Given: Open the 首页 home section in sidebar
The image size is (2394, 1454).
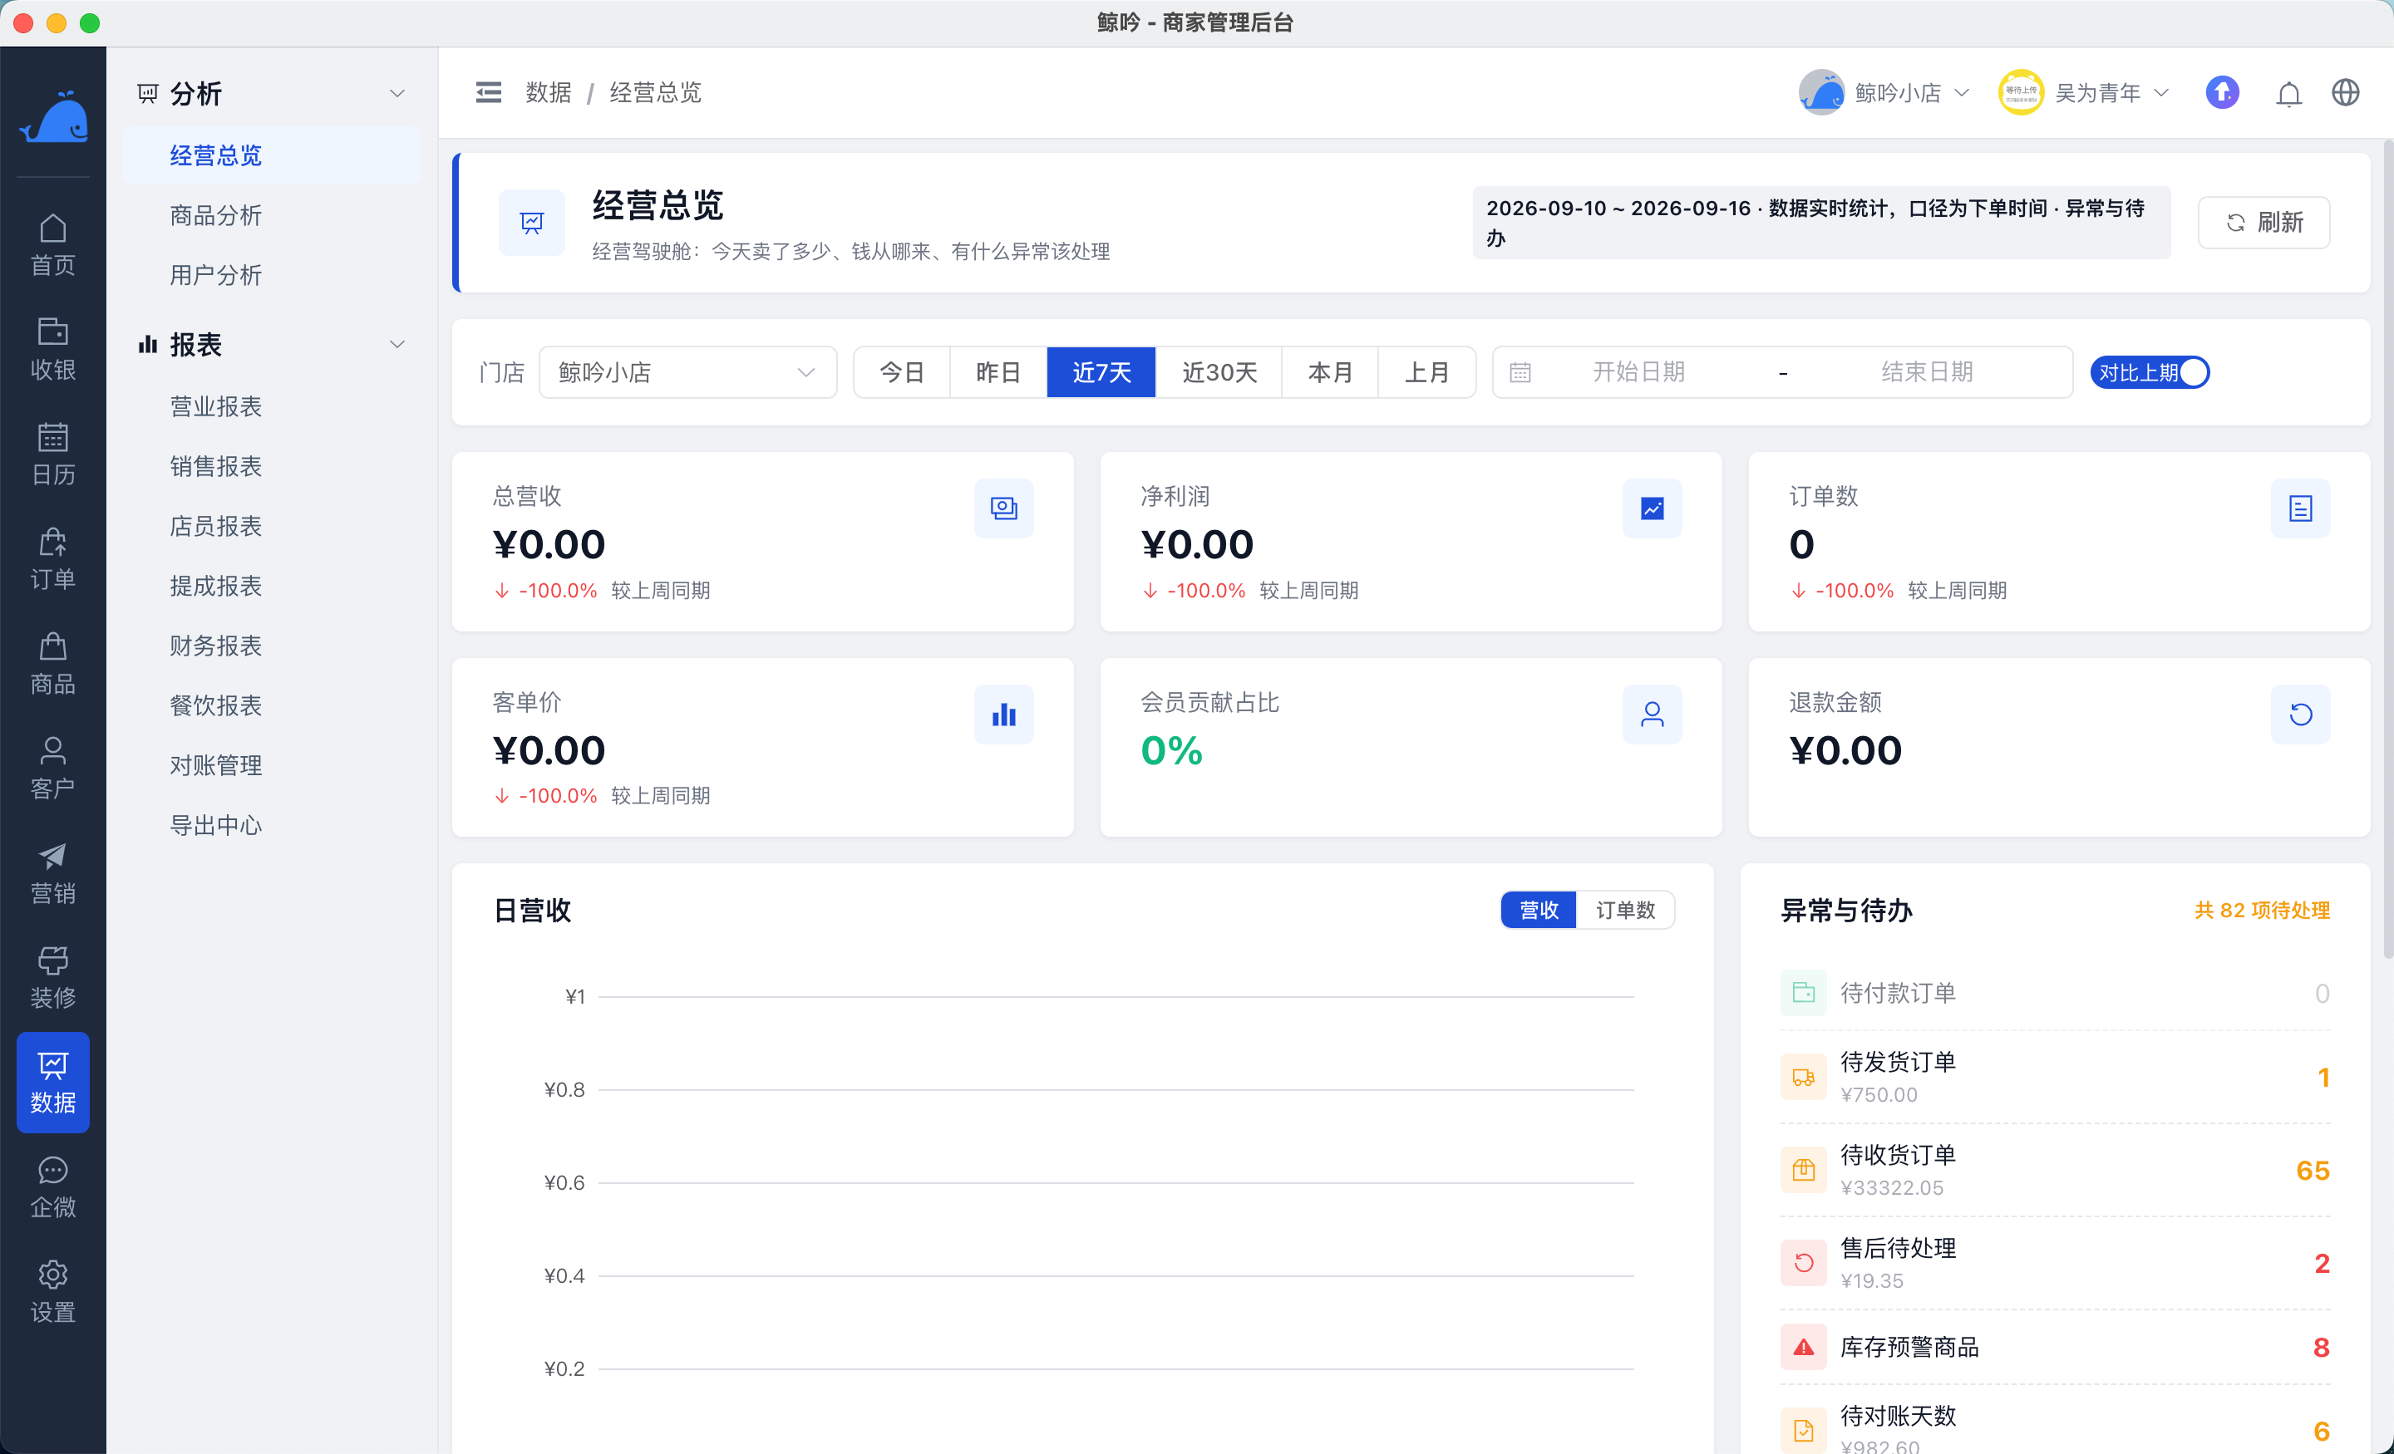Looking at the screenshot, I should tap(52, 245).
